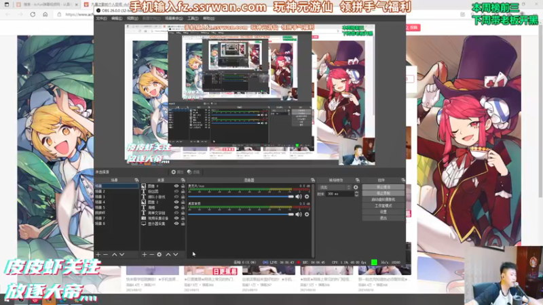Toggle lock on 视频采集设备 source

183,218
